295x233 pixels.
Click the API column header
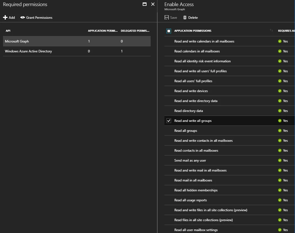(8, 31)
